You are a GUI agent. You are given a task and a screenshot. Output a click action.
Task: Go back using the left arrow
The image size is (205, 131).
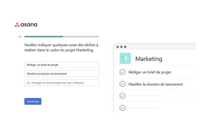[x=20, y=37]
